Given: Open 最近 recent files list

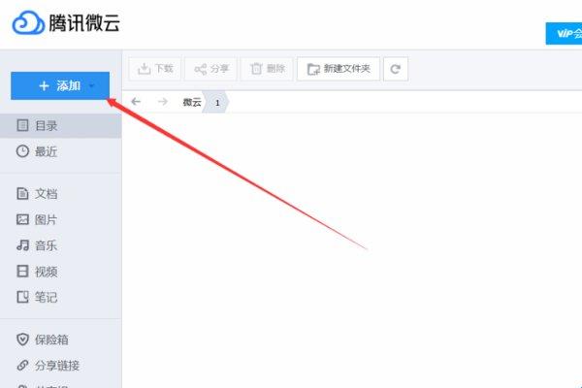Looking at the screenshot, I should 60,151.
